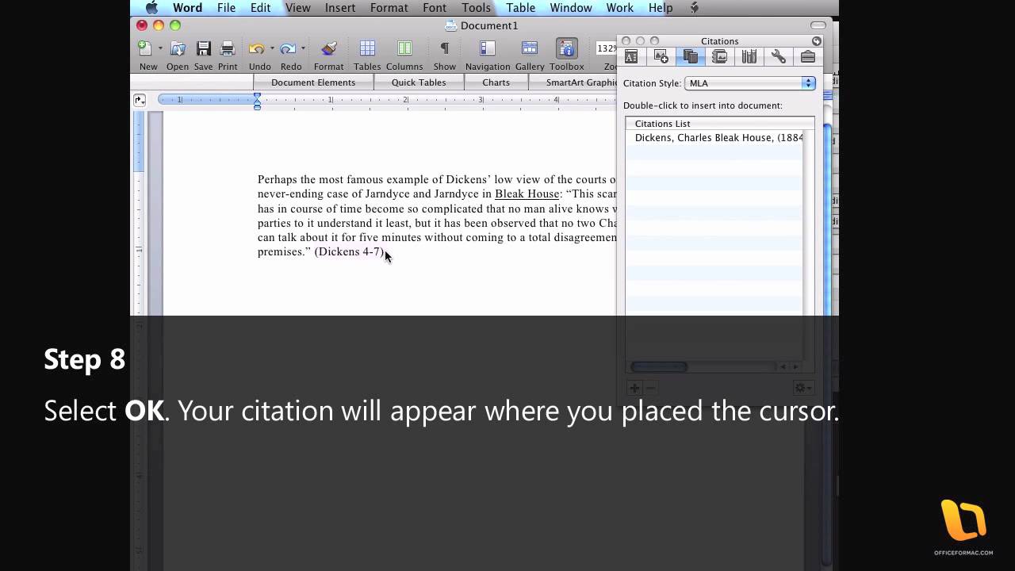
Task: Open the Apple menu
Action: [151, 8]
